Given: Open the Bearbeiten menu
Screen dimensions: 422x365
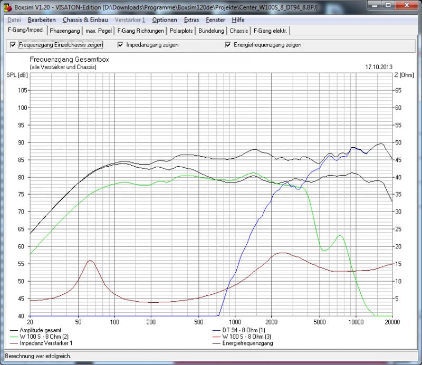Looking at the screenshot, I should (x=42, y=20).
